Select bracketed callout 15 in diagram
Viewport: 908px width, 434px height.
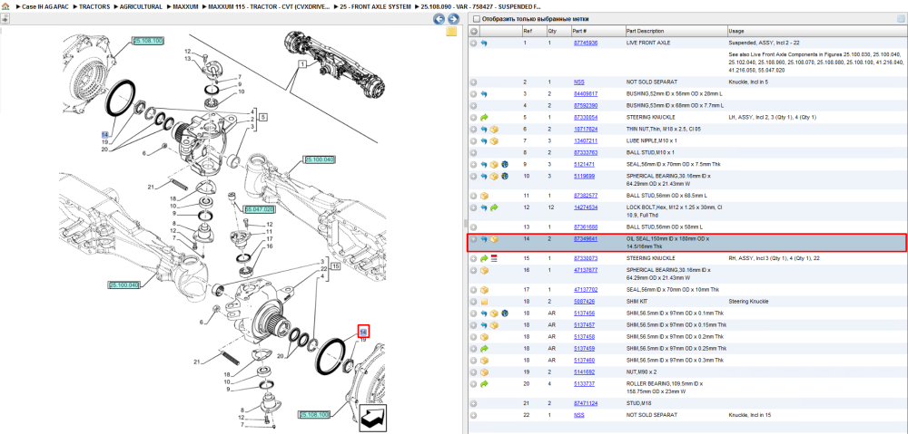point(334,267)
